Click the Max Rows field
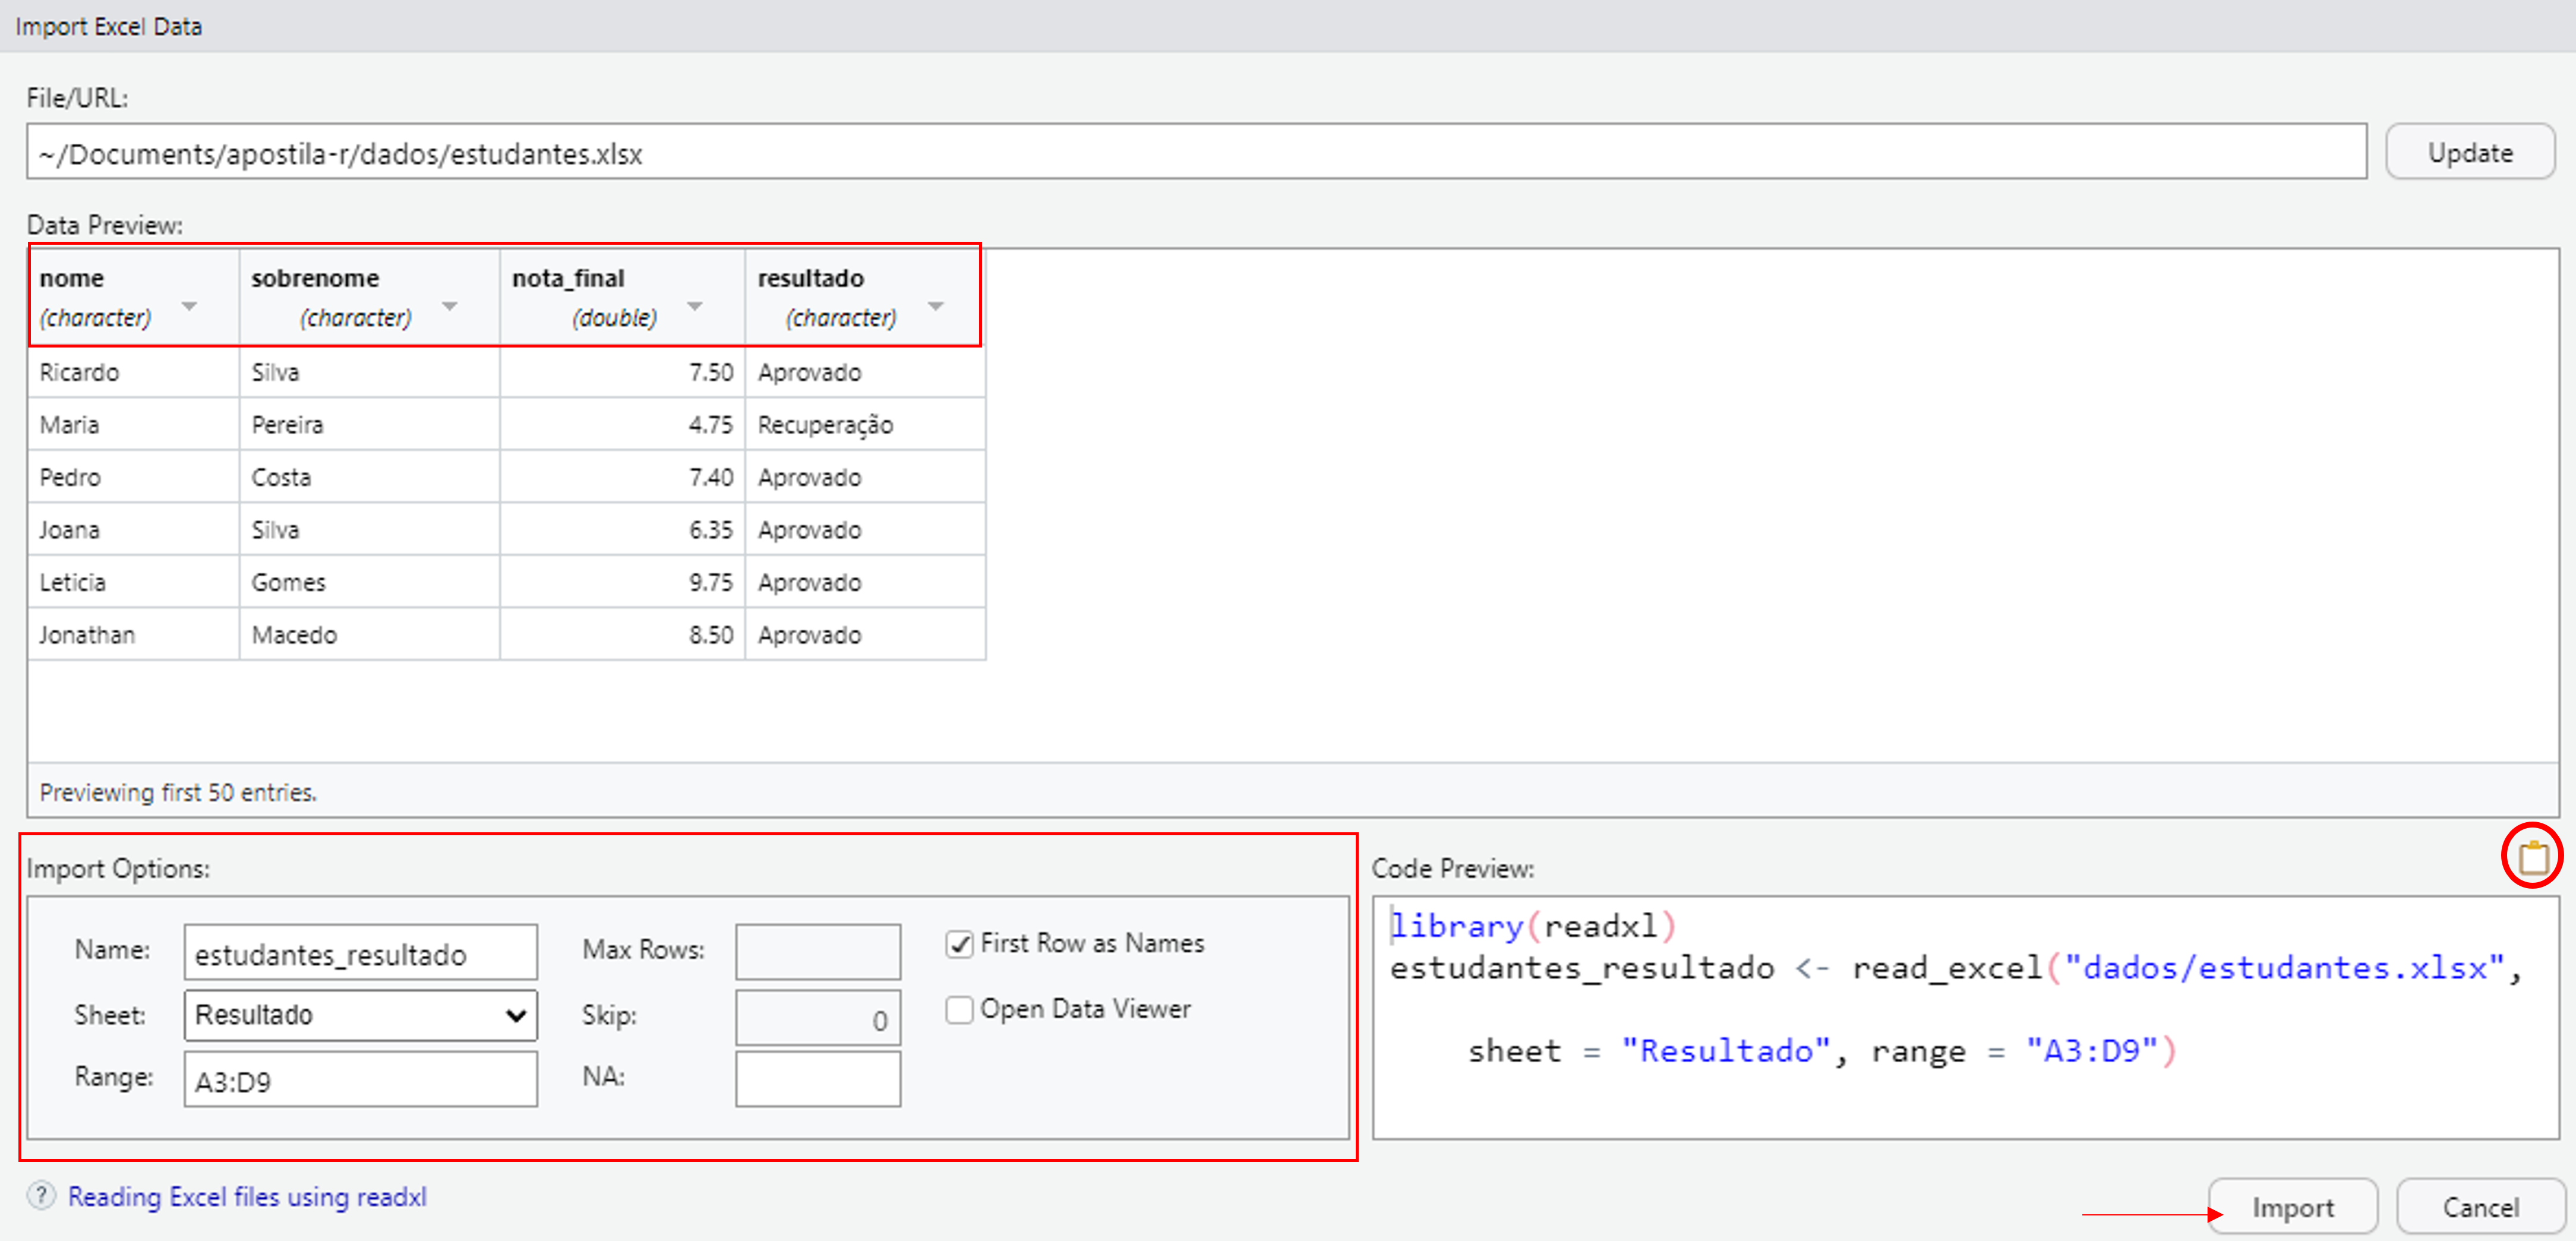The image size is (2576, 1241). (818, 951)
